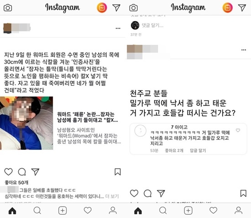Image resolution: width=251 pixels, height=218 pixels.
Task: Bookmark the Womad article post
Action: click(x=118, y=172)
